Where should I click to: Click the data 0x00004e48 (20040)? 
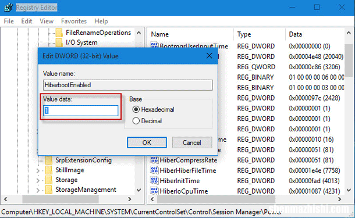[x=316, y=56]
